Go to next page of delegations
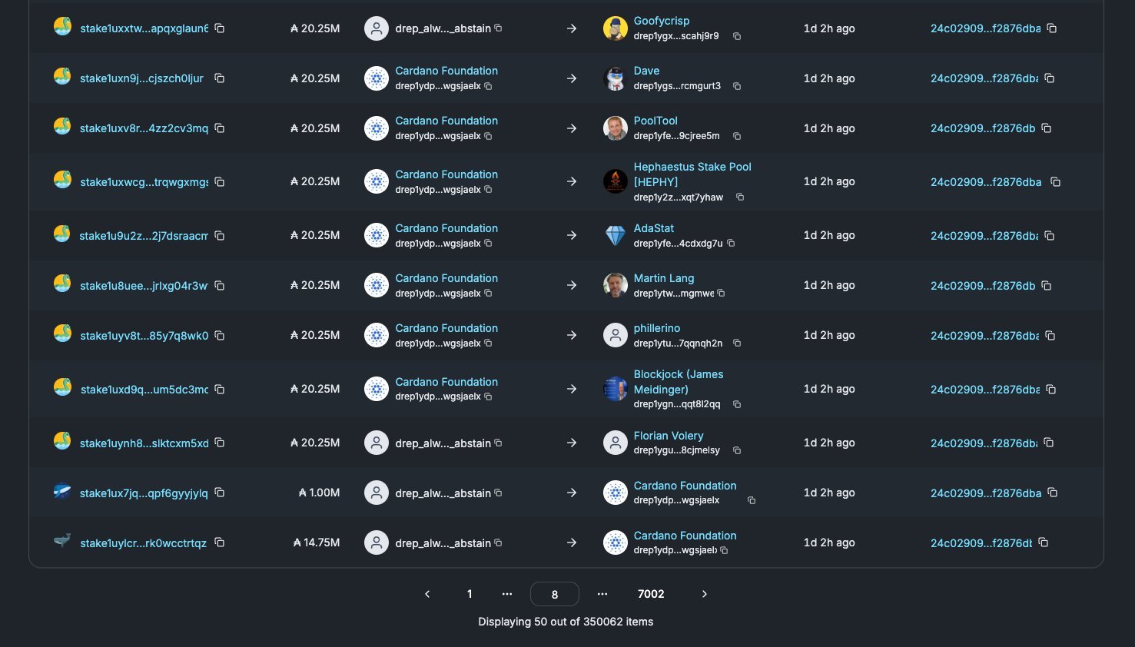 pyautogui.click(x=704, y=594)
